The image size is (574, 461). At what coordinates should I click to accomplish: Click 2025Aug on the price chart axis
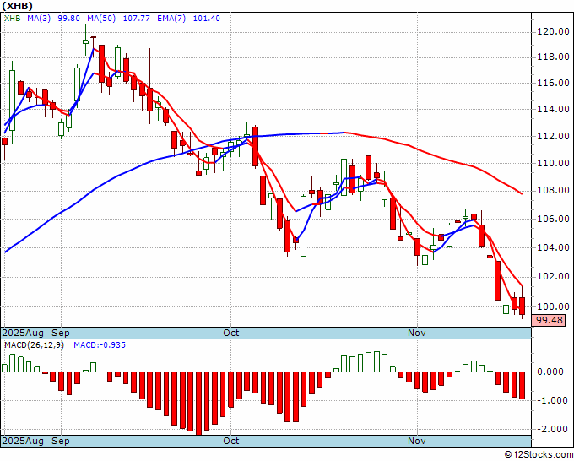pos(23,333)
